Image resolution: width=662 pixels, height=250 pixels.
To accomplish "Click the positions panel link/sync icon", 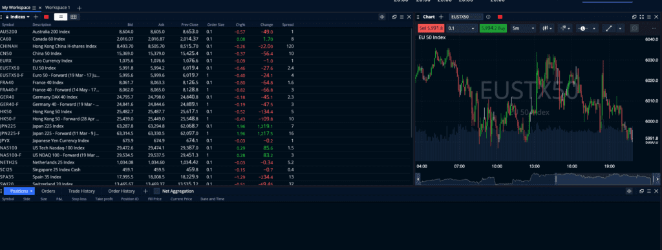I will (x=629, y=191).
